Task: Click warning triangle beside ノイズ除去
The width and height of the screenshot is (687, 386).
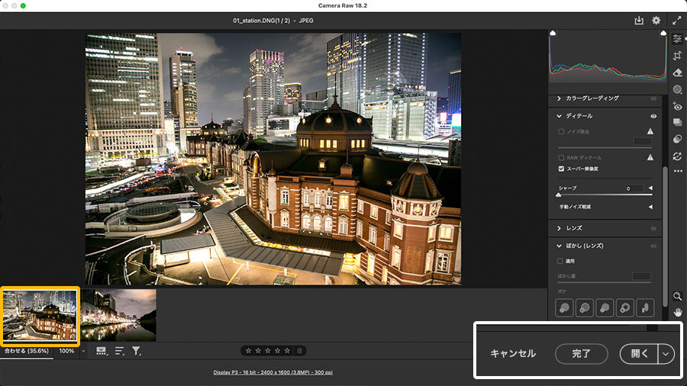Action: pos(650,131)
